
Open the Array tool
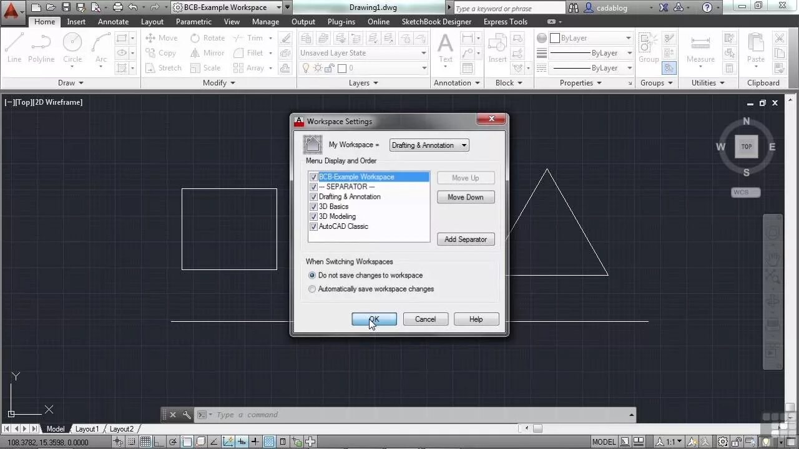tap(248, 68)
